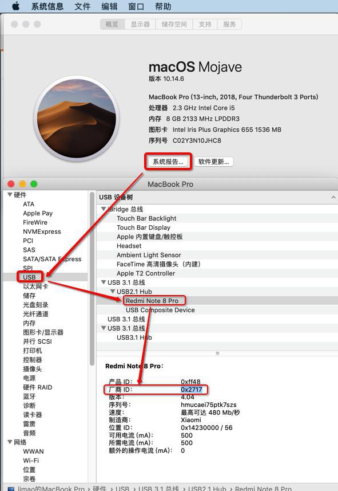Collapse the iBridge 总线 tree node
Screen dimensions: 338x491
[x=104, y=209]
